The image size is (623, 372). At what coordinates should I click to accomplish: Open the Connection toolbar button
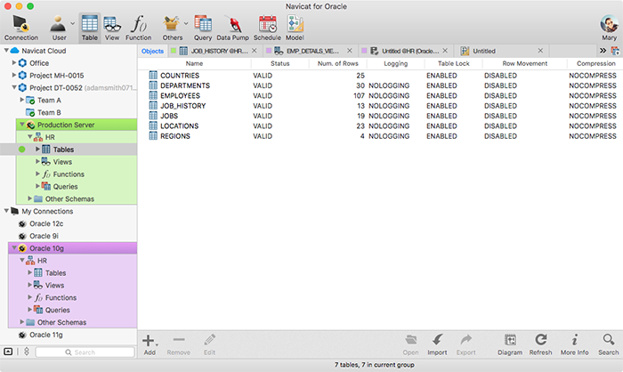[x=21, y=28]
